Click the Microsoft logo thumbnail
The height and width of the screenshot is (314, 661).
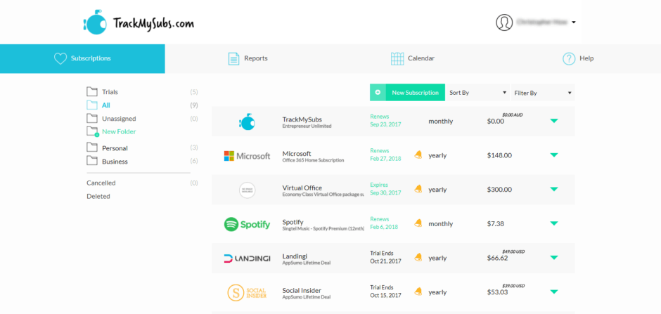247,156
